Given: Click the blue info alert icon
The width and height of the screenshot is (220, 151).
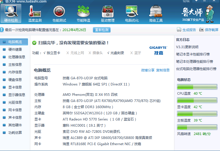Looking at the screenshot, I should pos(2,30).
